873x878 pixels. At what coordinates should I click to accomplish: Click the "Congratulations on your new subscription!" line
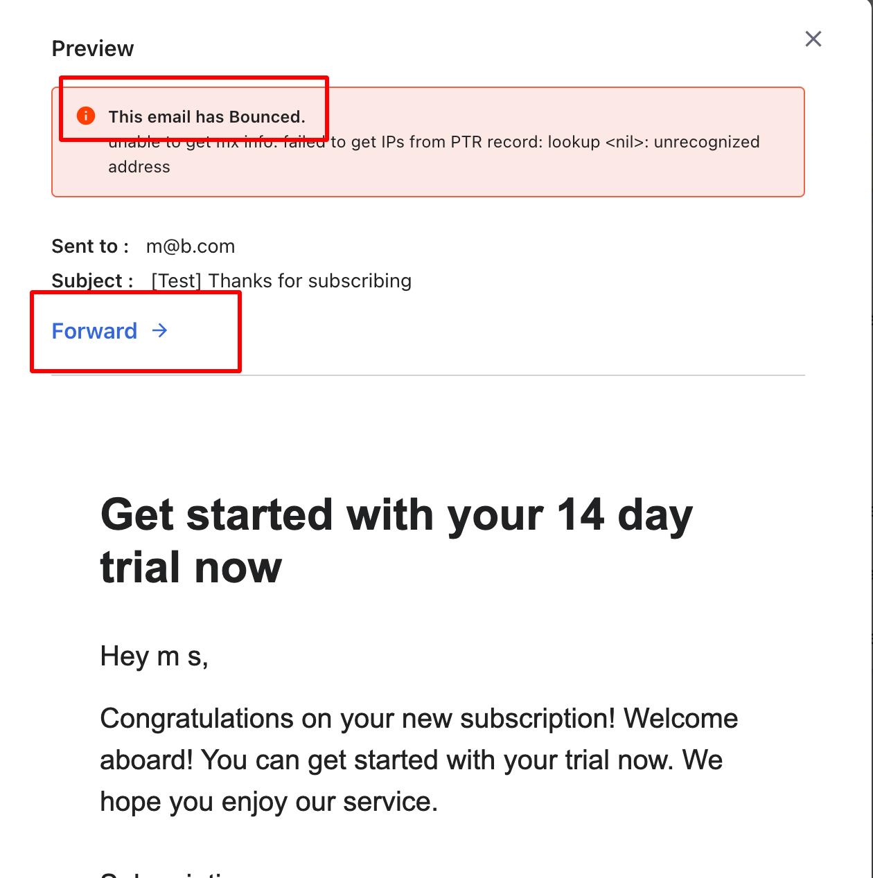point(418,719)
